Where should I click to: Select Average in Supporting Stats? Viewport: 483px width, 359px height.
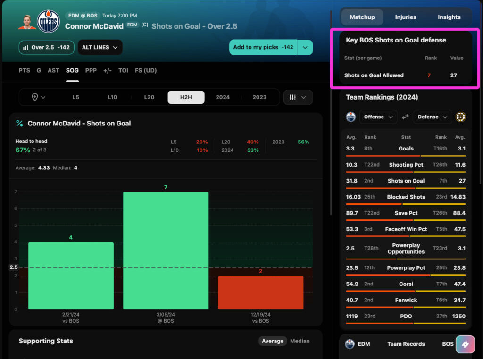273,341
